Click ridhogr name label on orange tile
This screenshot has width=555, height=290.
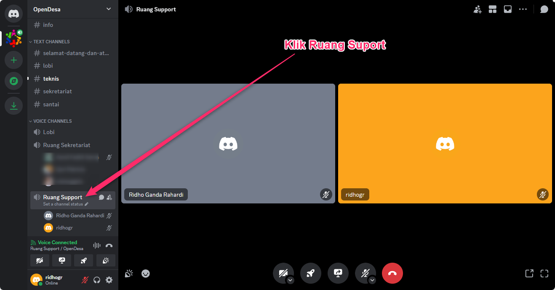click(355, 195)
